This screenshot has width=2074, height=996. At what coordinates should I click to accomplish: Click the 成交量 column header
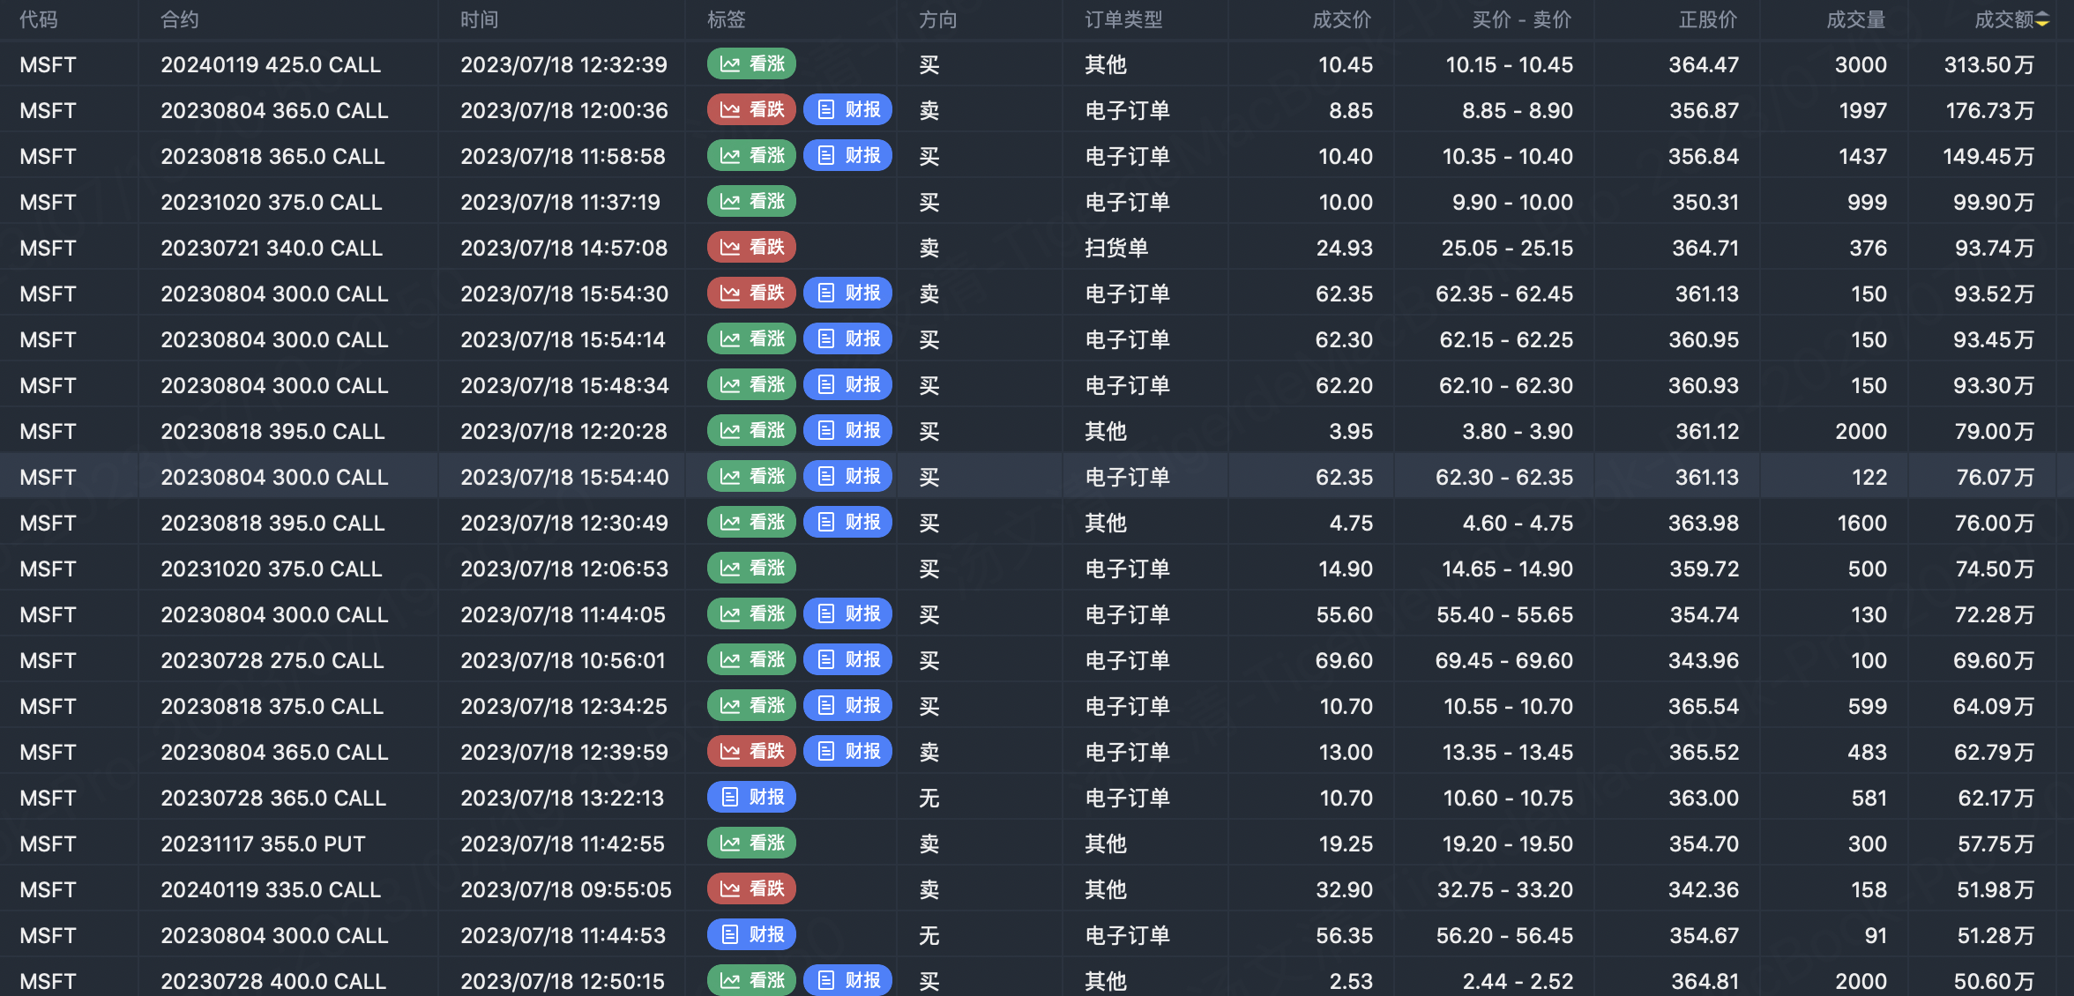[x=1855, y=19]
